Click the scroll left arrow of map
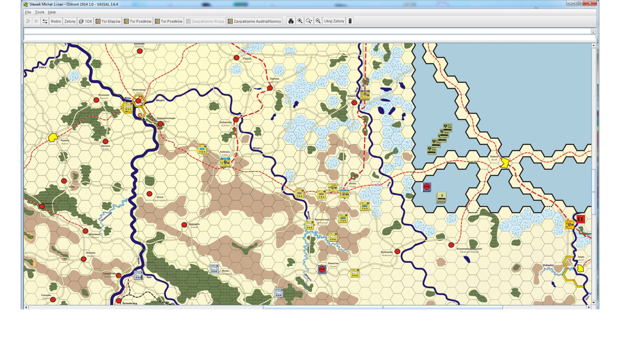The height and width of the screenshot is (342, 627). point(27,307)
